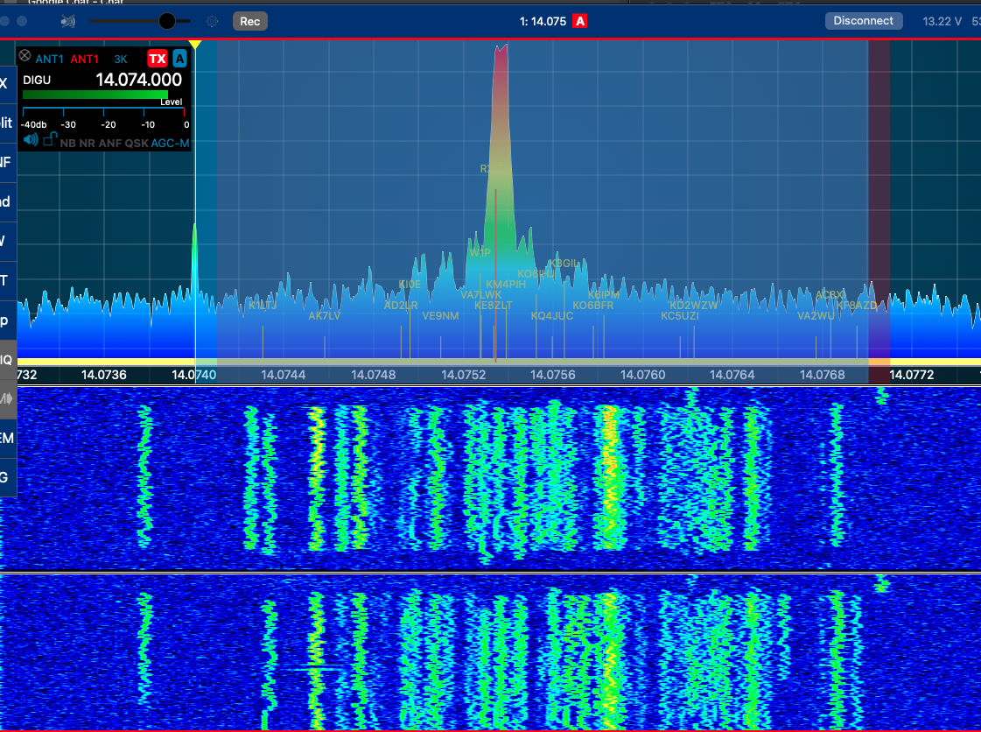
Task: Click the KO6IHJ callsign spot
Action: pyautogui.click(x=536, y=274)
